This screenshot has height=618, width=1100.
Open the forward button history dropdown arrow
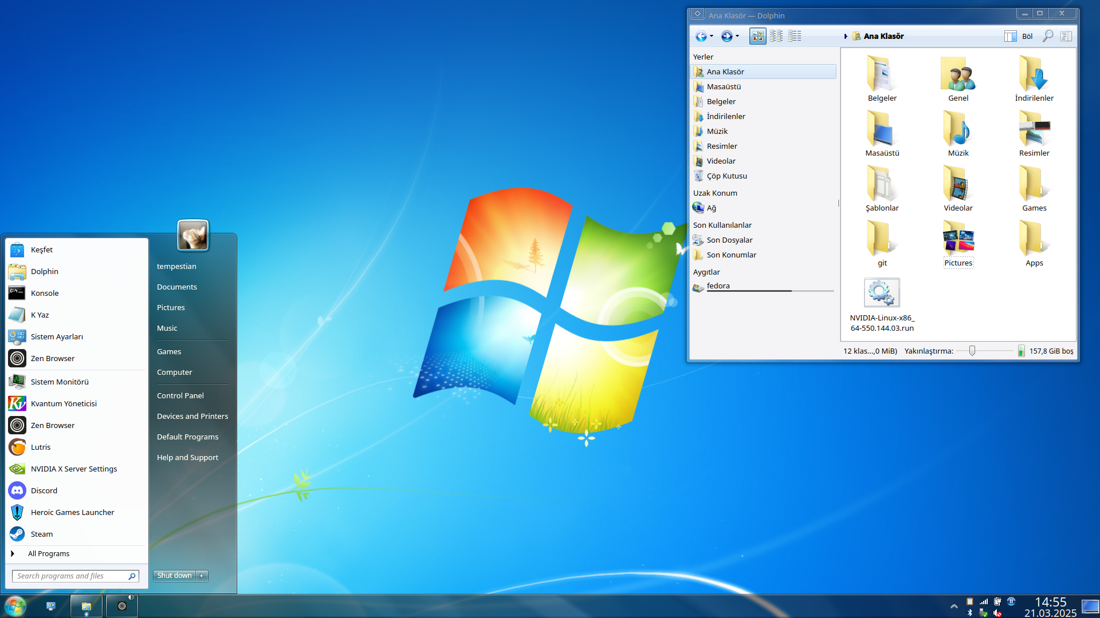pyautogui.click(x=737, y=36)
